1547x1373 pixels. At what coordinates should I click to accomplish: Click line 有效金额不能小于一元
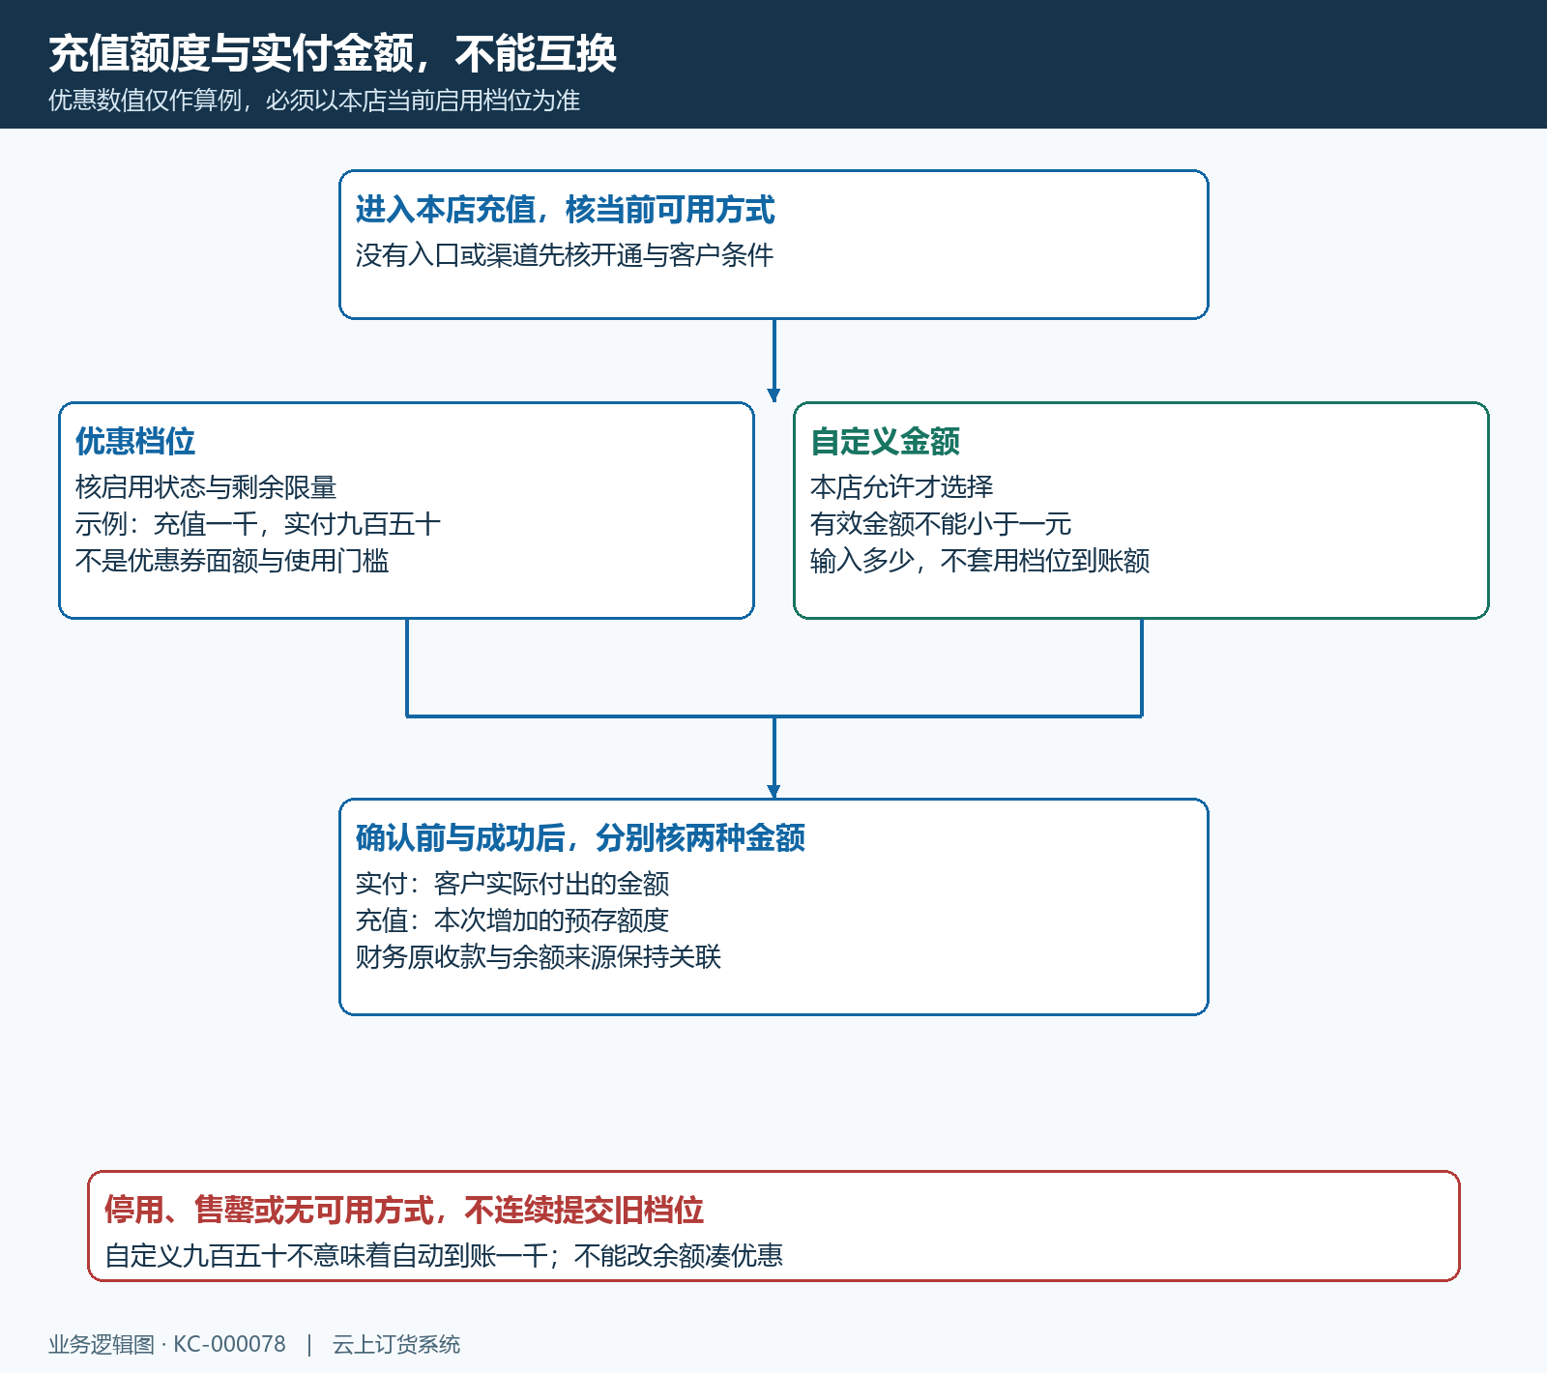[x=941, y=524]
